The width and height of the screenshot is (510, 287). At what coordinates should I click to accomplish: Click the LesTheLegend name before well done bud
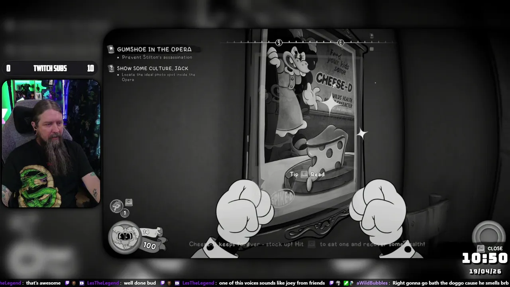click(x=103, y=283)
